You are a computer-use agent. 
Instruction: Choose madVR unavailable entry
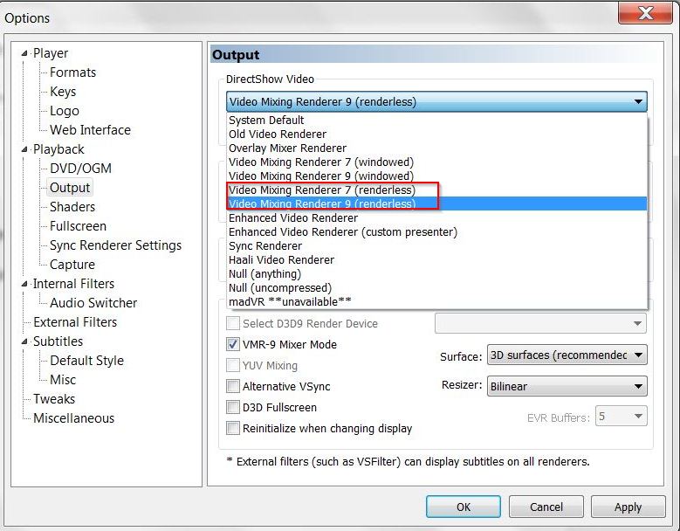(436, 301)
